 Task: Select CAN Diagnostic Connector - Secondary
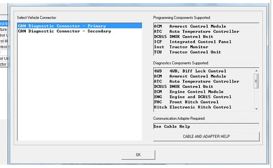[x=80, y=31]
